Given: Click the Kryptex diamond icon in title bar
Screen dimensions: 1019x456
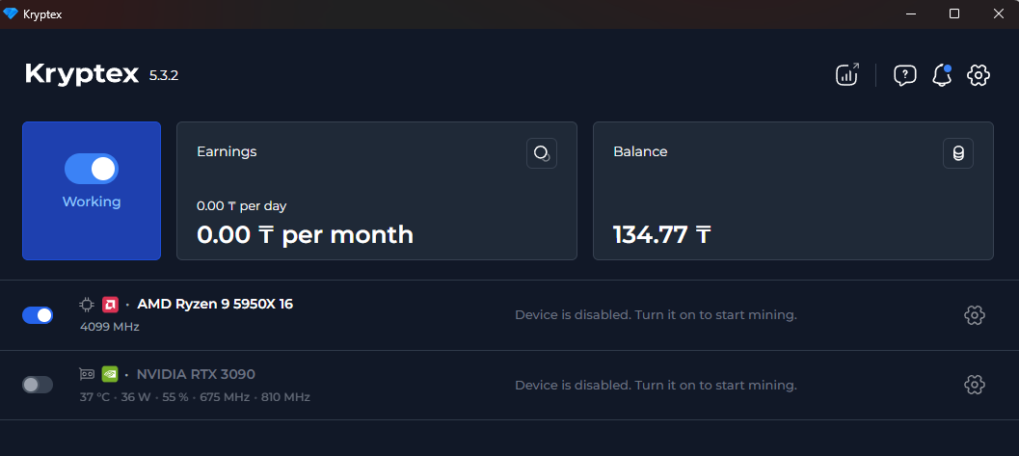Looking at the screenshot, I should 11,13.
